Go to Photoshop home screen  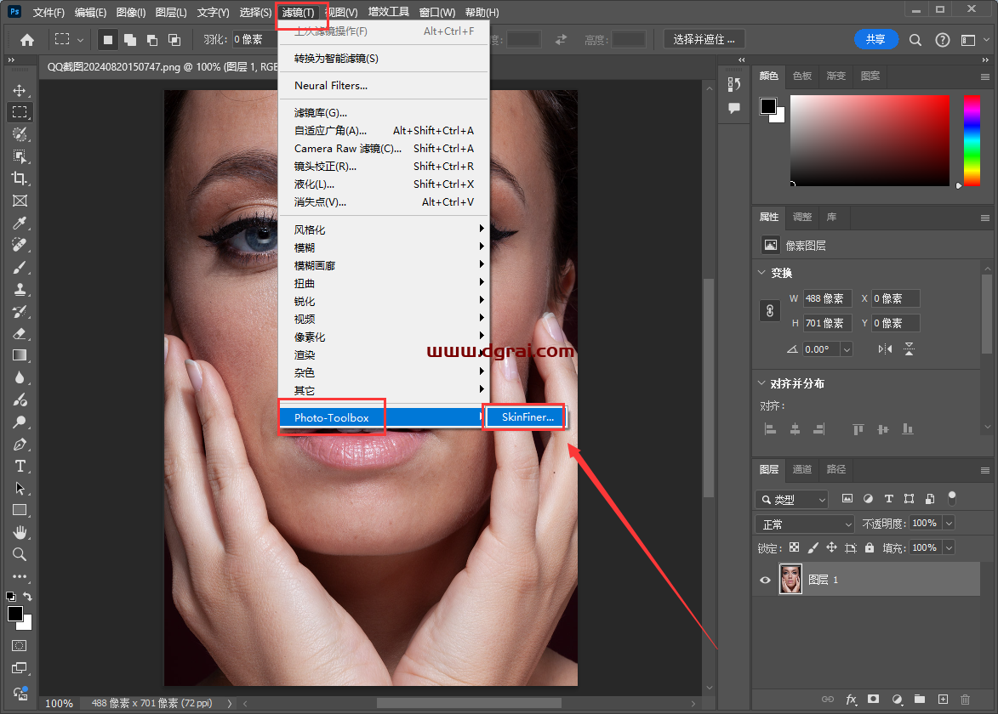(26, 40)
